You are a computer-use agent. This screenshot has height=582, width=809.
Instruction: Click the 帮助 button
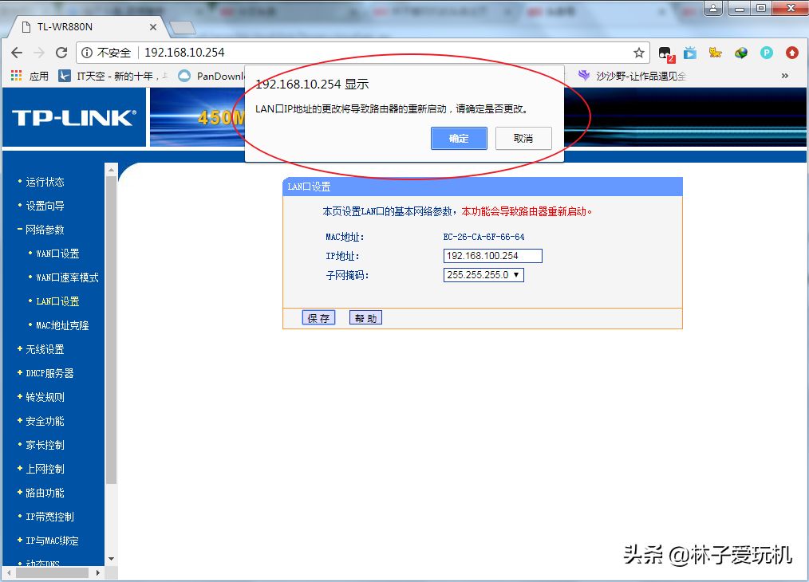click(x=365, y=318)
